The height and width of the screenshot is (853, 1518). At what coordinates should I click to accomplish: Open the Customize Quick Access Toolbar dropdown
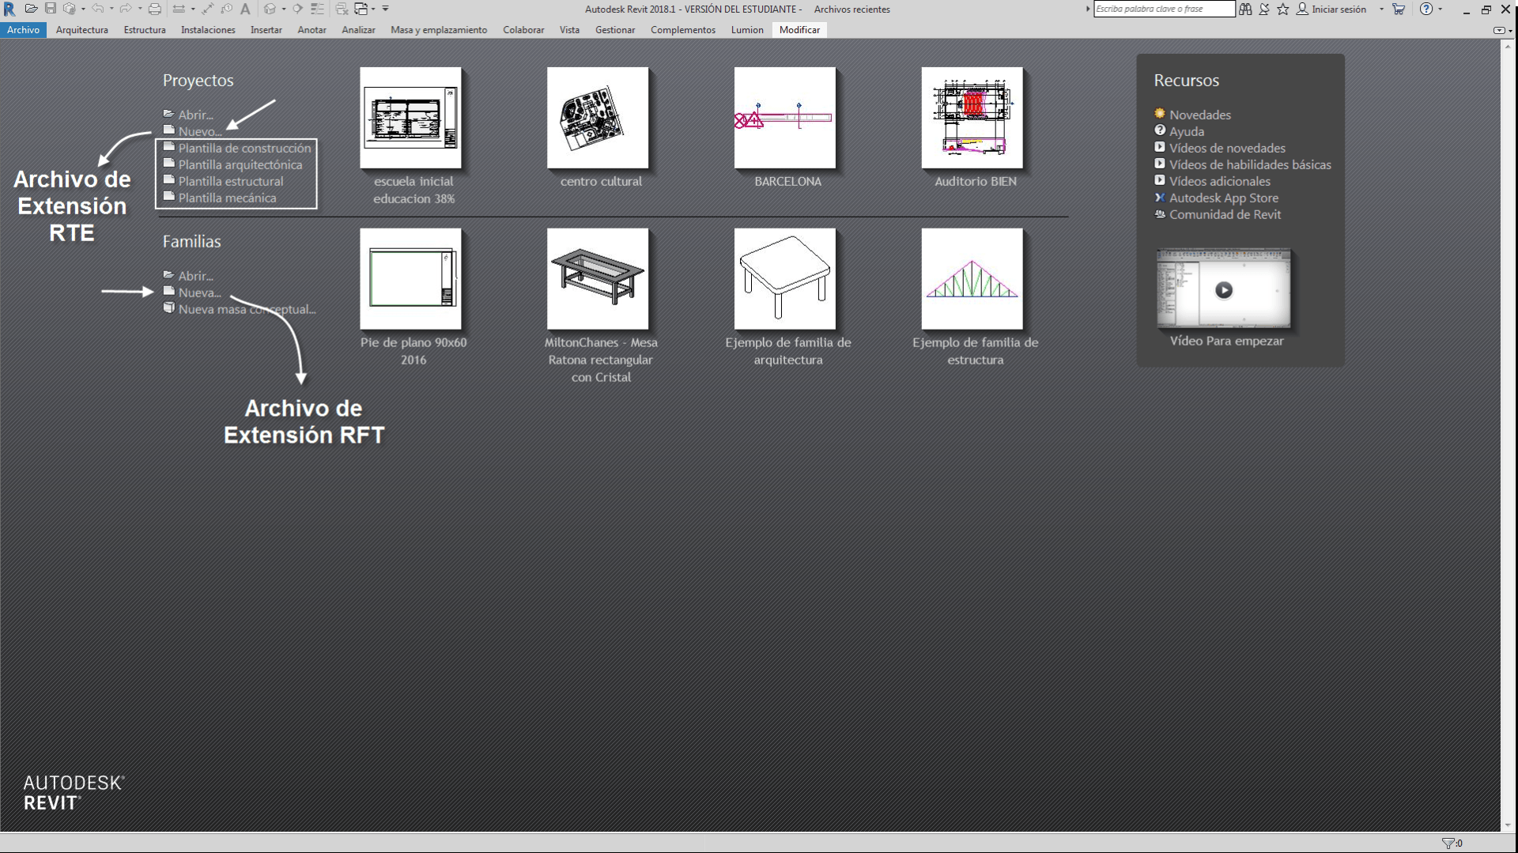coord(386,9)
